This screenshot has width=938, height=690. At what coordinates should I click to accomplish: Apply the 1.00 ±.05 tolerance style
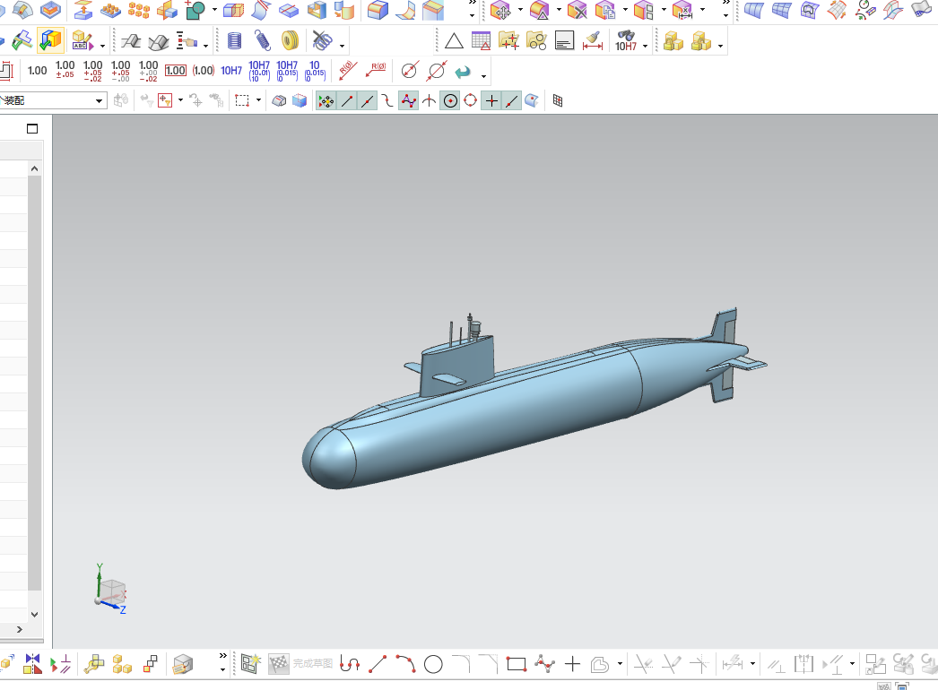pos(65,70)
